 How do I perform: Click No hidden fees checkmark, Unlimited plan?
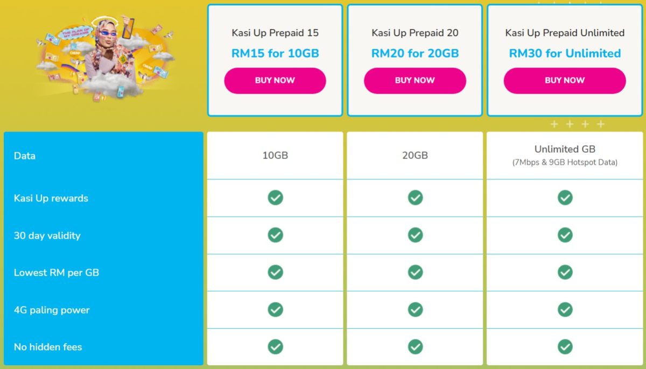click(x=565, y=346)
